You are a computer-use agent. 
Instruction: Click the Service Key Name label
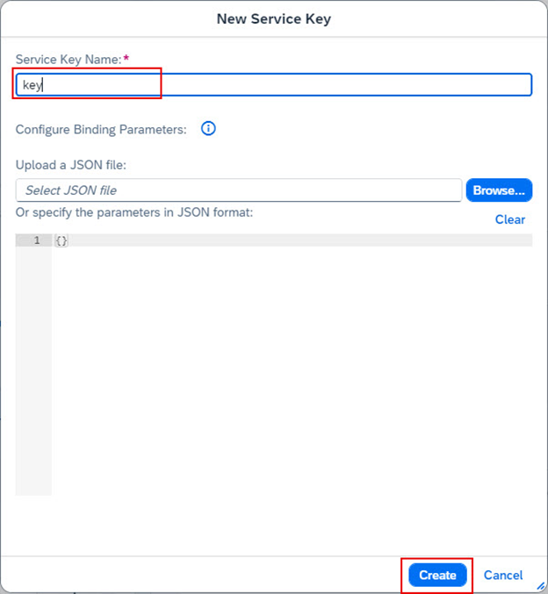67,58
